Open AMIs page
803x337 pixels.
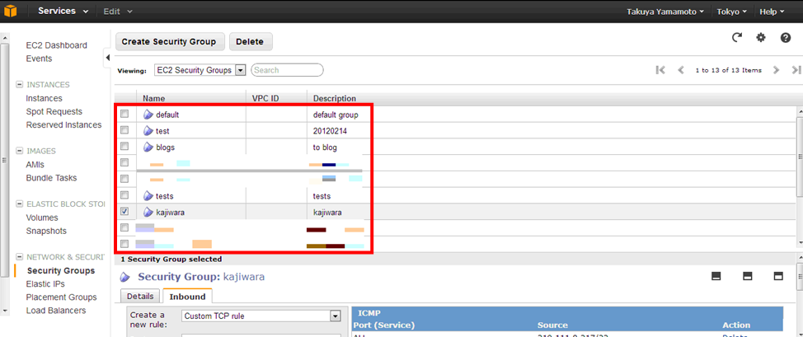pyautogui.click(x=35, y=165)
